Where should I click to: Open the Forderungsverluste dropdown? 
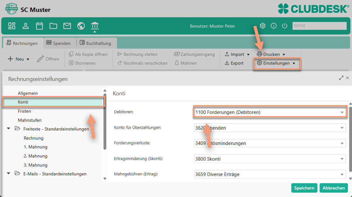pyautogui.click(x=342, y=143)
